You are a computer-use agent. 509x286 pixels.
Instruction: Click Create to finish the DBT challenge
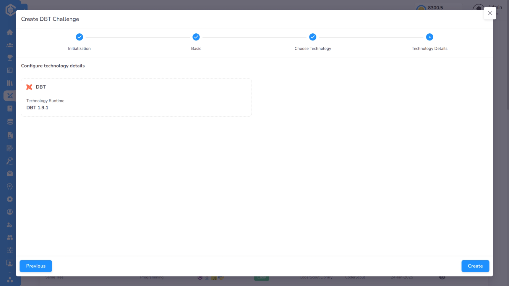click(x=475, y=266)
